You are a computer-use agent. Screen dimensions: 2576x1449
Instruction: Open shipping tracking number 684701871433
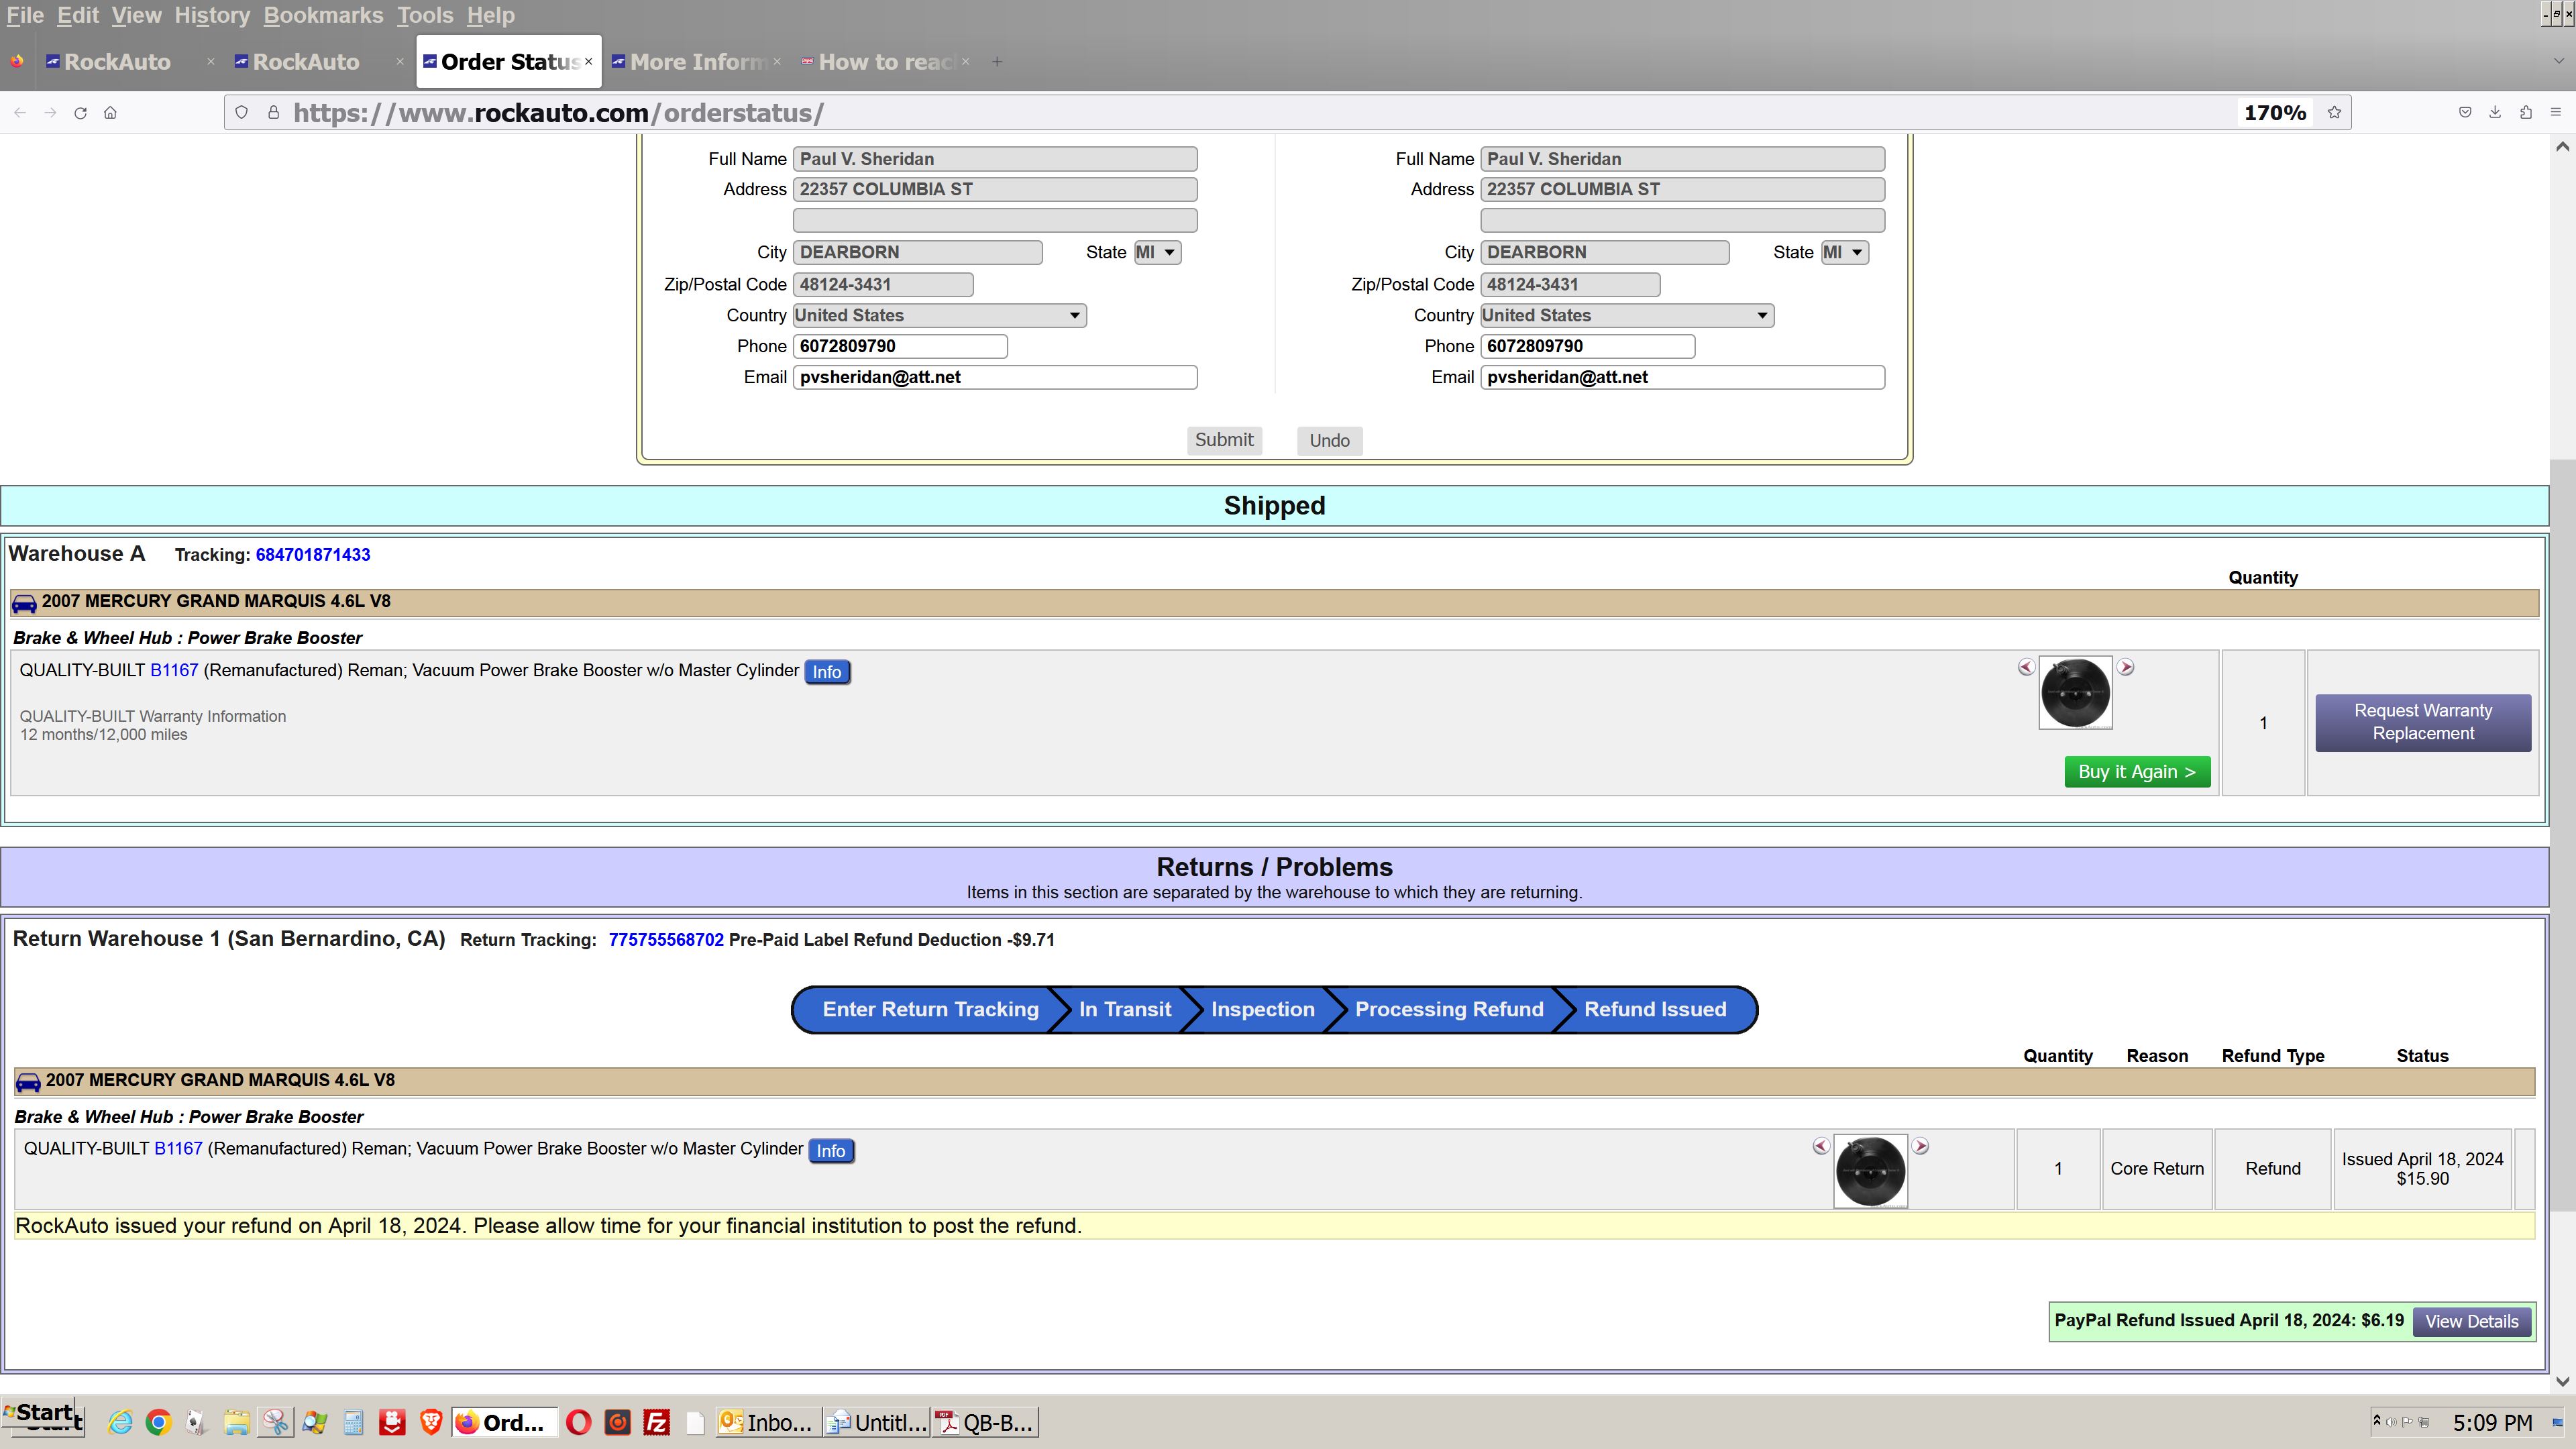313,555
